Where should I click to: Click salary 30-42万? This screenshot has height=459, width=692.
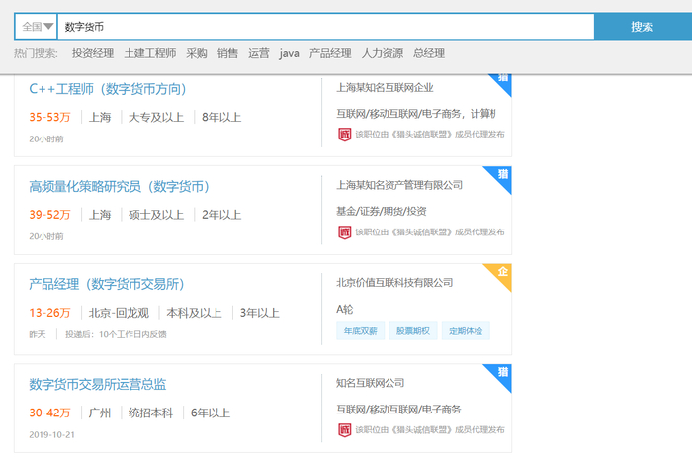tap(49, 413)
